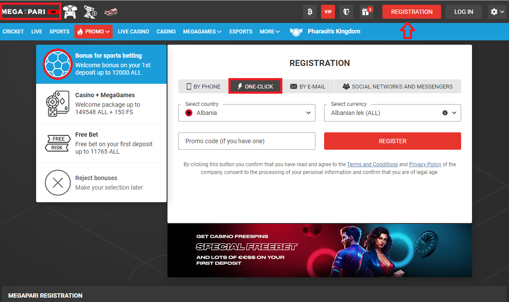This screenshot has width=509, height=302.
Task: Click the Promo code input field
Action: tap(247, 141)
